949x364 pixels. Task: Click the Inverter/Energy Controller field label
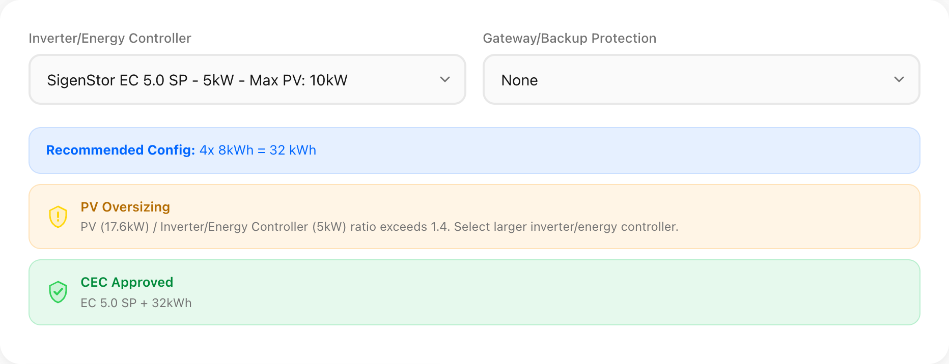(x=110, y=38)
